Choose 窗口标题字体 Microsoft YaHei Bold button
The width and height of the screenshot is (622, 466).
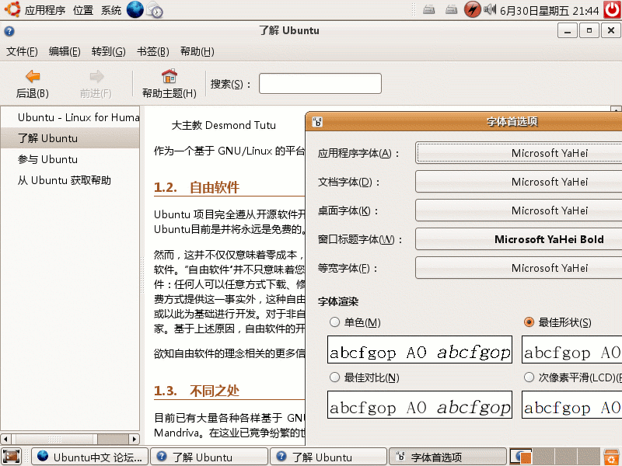[x=519, y=239]
